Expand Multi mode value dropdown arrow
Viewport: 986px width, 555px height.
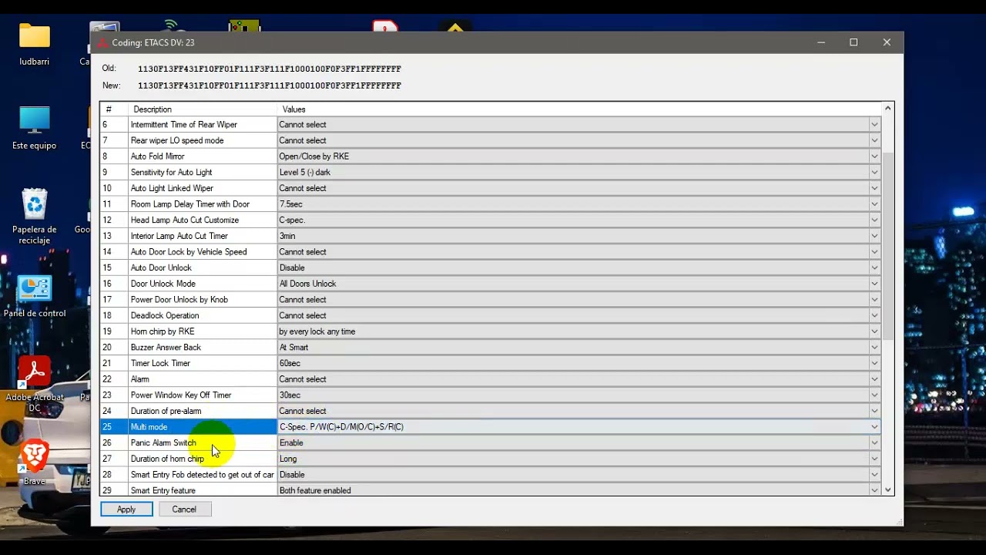tap(874, 427)
